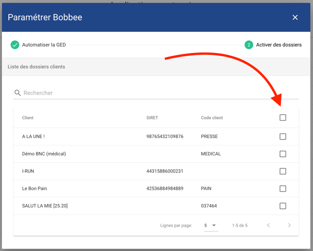This screenshot has height=251, width=313.
Task: Tick the checkbox for A LA UNE !
Action: click(x=283, y=136)
